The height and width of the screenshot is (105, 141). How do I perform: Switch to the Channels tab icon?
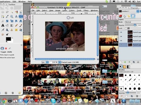click(120, 16)
